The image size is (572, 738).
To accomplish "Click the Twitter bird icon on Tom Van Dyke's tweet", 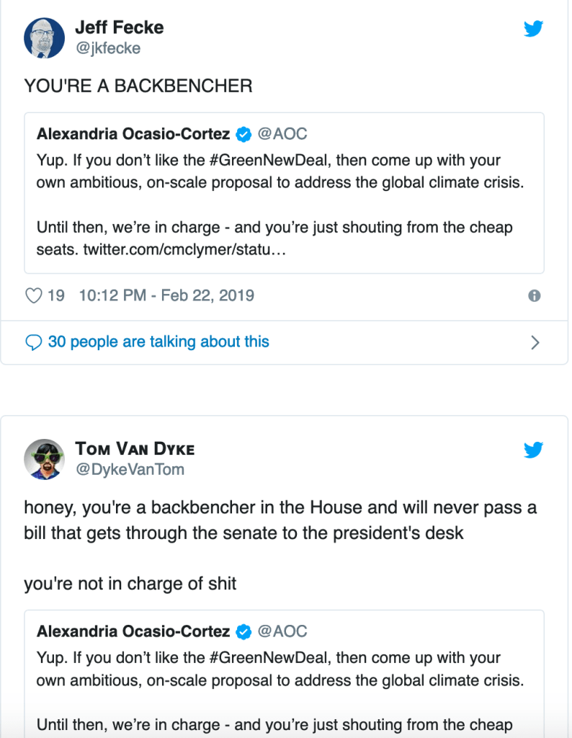I will click(533, 450).
